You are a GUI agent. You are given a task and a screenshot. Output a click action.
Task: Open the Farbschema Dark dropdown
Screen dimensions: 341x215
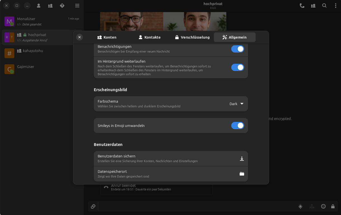click(237, 104)
